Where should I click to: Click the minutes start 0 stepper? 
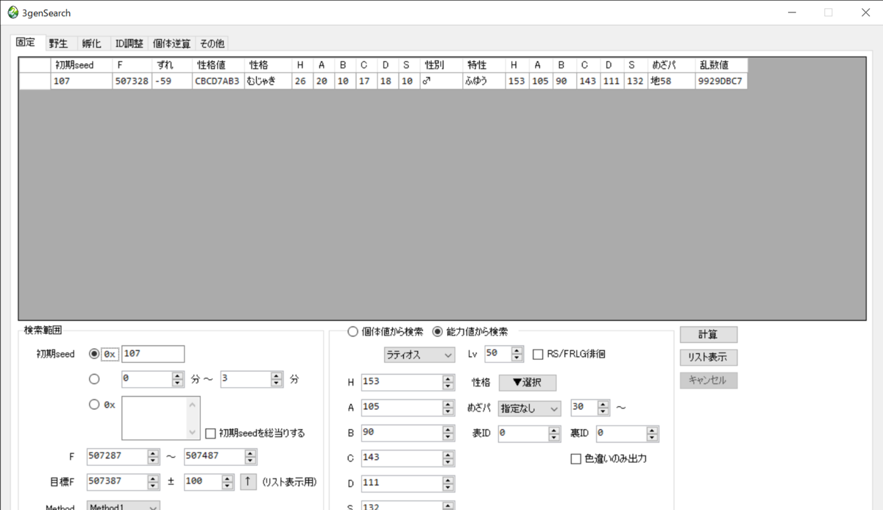(152, 379)
